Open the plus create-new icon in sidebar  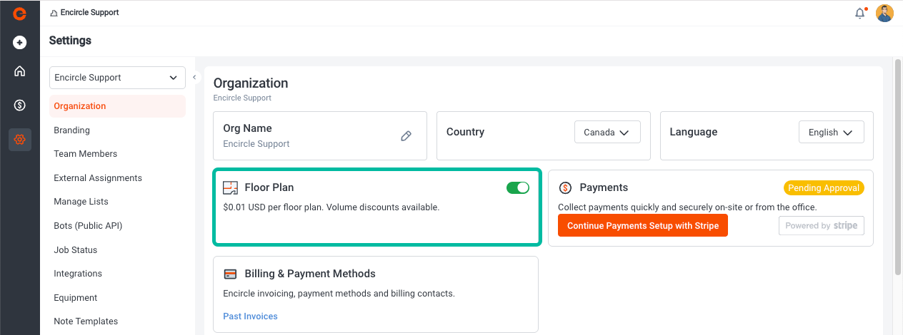[19, 43]
